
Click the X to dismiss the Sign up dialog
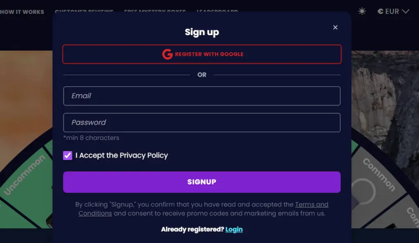pos(335,27)
